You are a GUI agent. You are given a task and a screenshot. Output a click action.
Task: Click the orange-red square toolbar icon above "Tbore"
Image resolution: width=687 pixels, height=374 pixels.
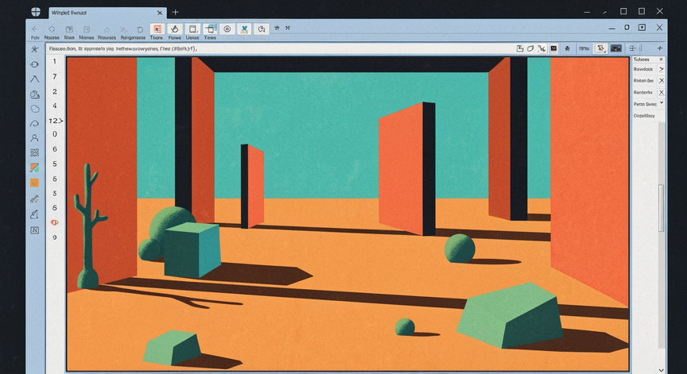[157, 29]
